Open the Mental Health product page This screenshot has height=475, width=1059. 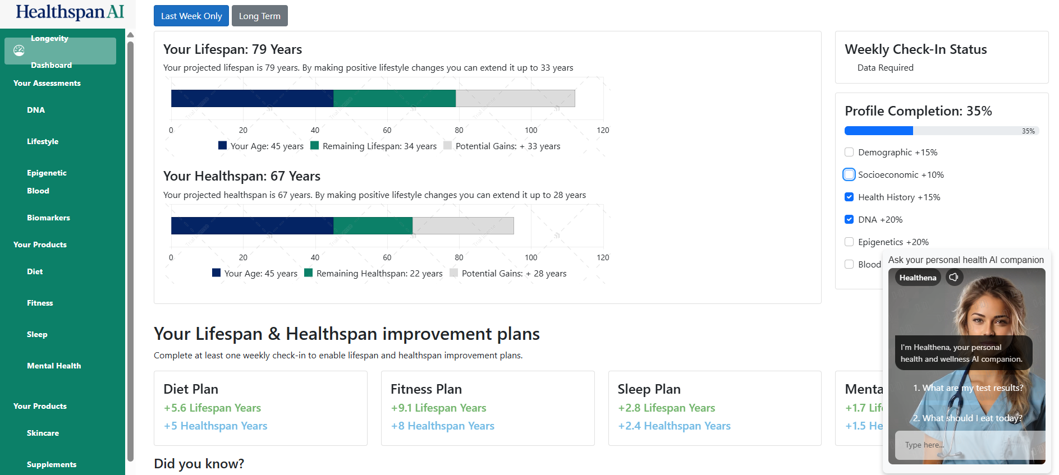(x=54, y=366)
